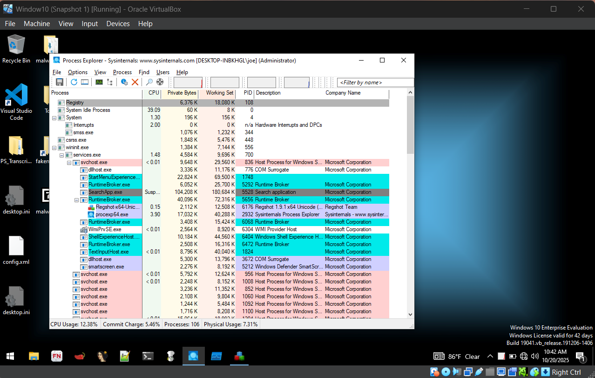Click the active Process Explorer taskbar icon

(194, 356)
